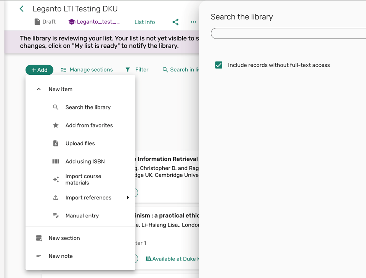Click the magnifier icon beside Search the library
Screen dimensions: 366x278
(56, 107)
